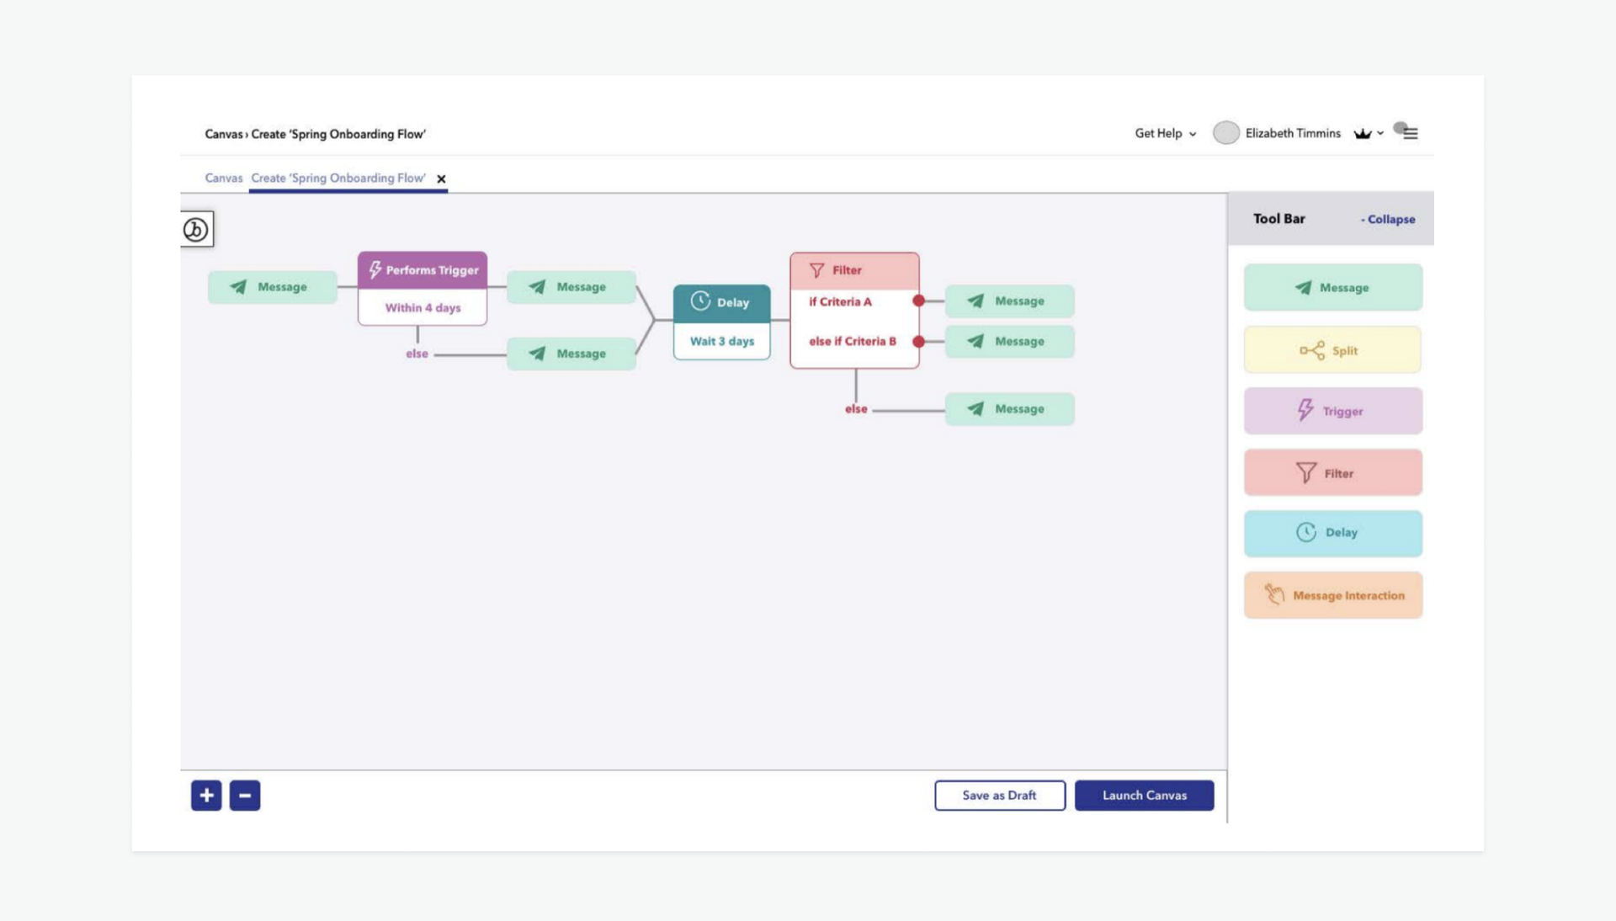Select the Trigger tool
1616x921 pixels.
[1332, 411]
